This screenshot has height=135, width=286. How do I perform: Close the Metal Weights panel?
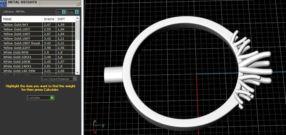click(78, 4)
